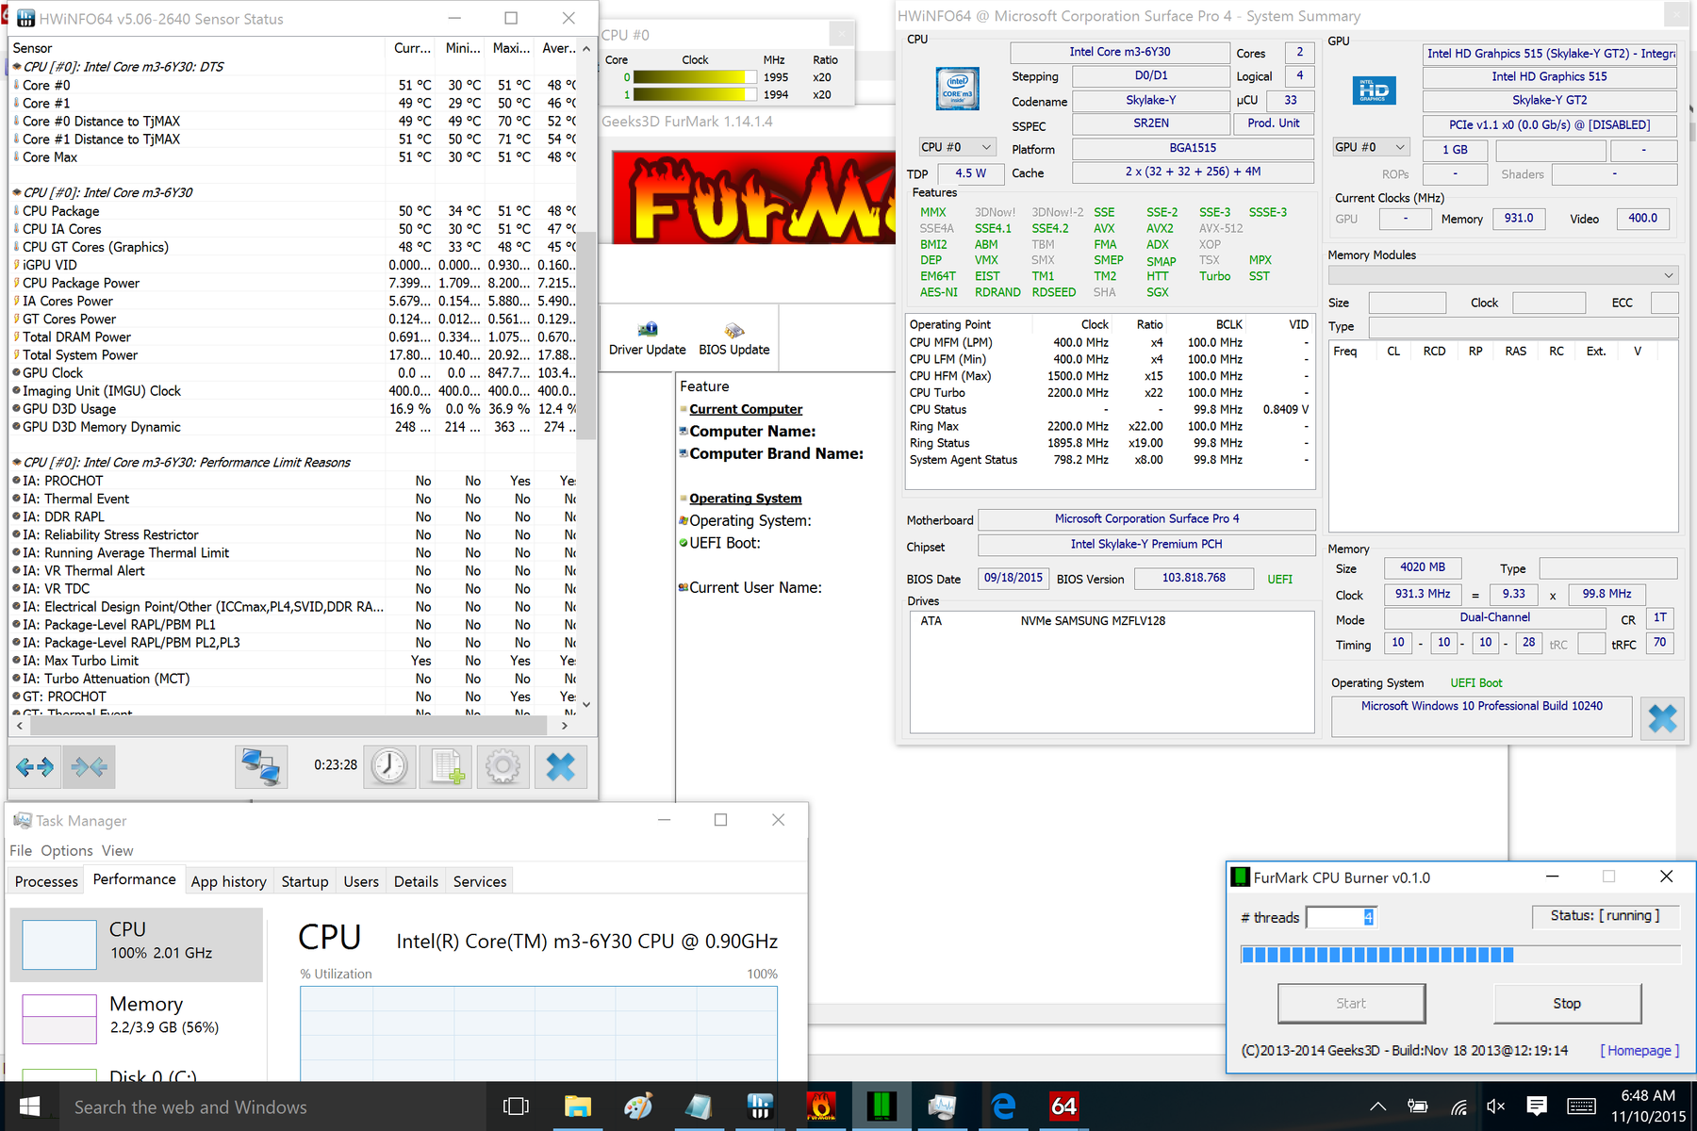Click the clock reset-timer icon in Sensor Status
This screenshot has height=1131, width=1697.
point(388,767)
